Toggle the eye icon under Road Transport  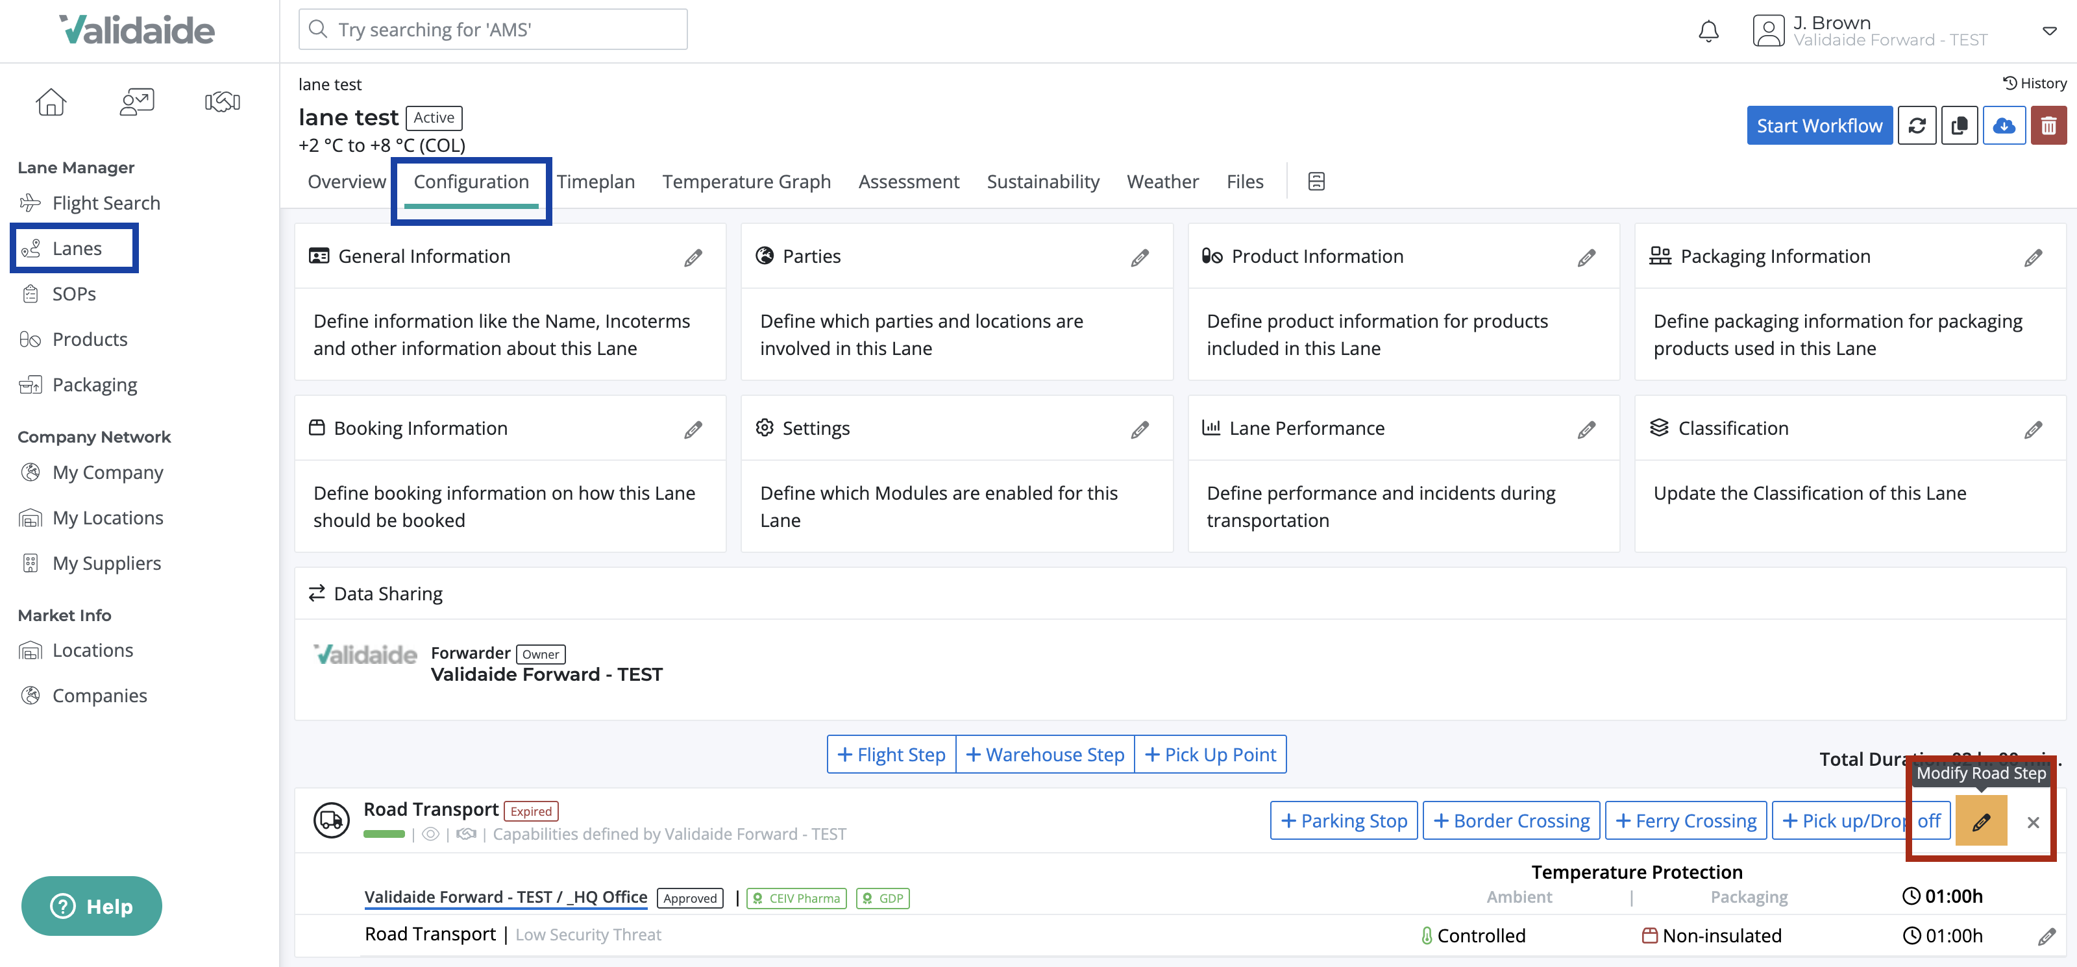point(430,834)
